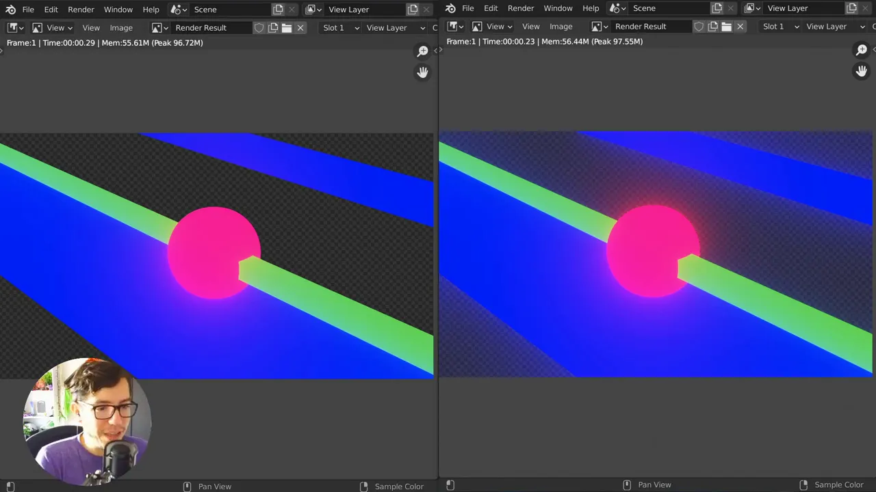The height and width of the screenshot is (492, 876).
Task: Click the Scene name field in the left window
Action: tap(231, 10)
